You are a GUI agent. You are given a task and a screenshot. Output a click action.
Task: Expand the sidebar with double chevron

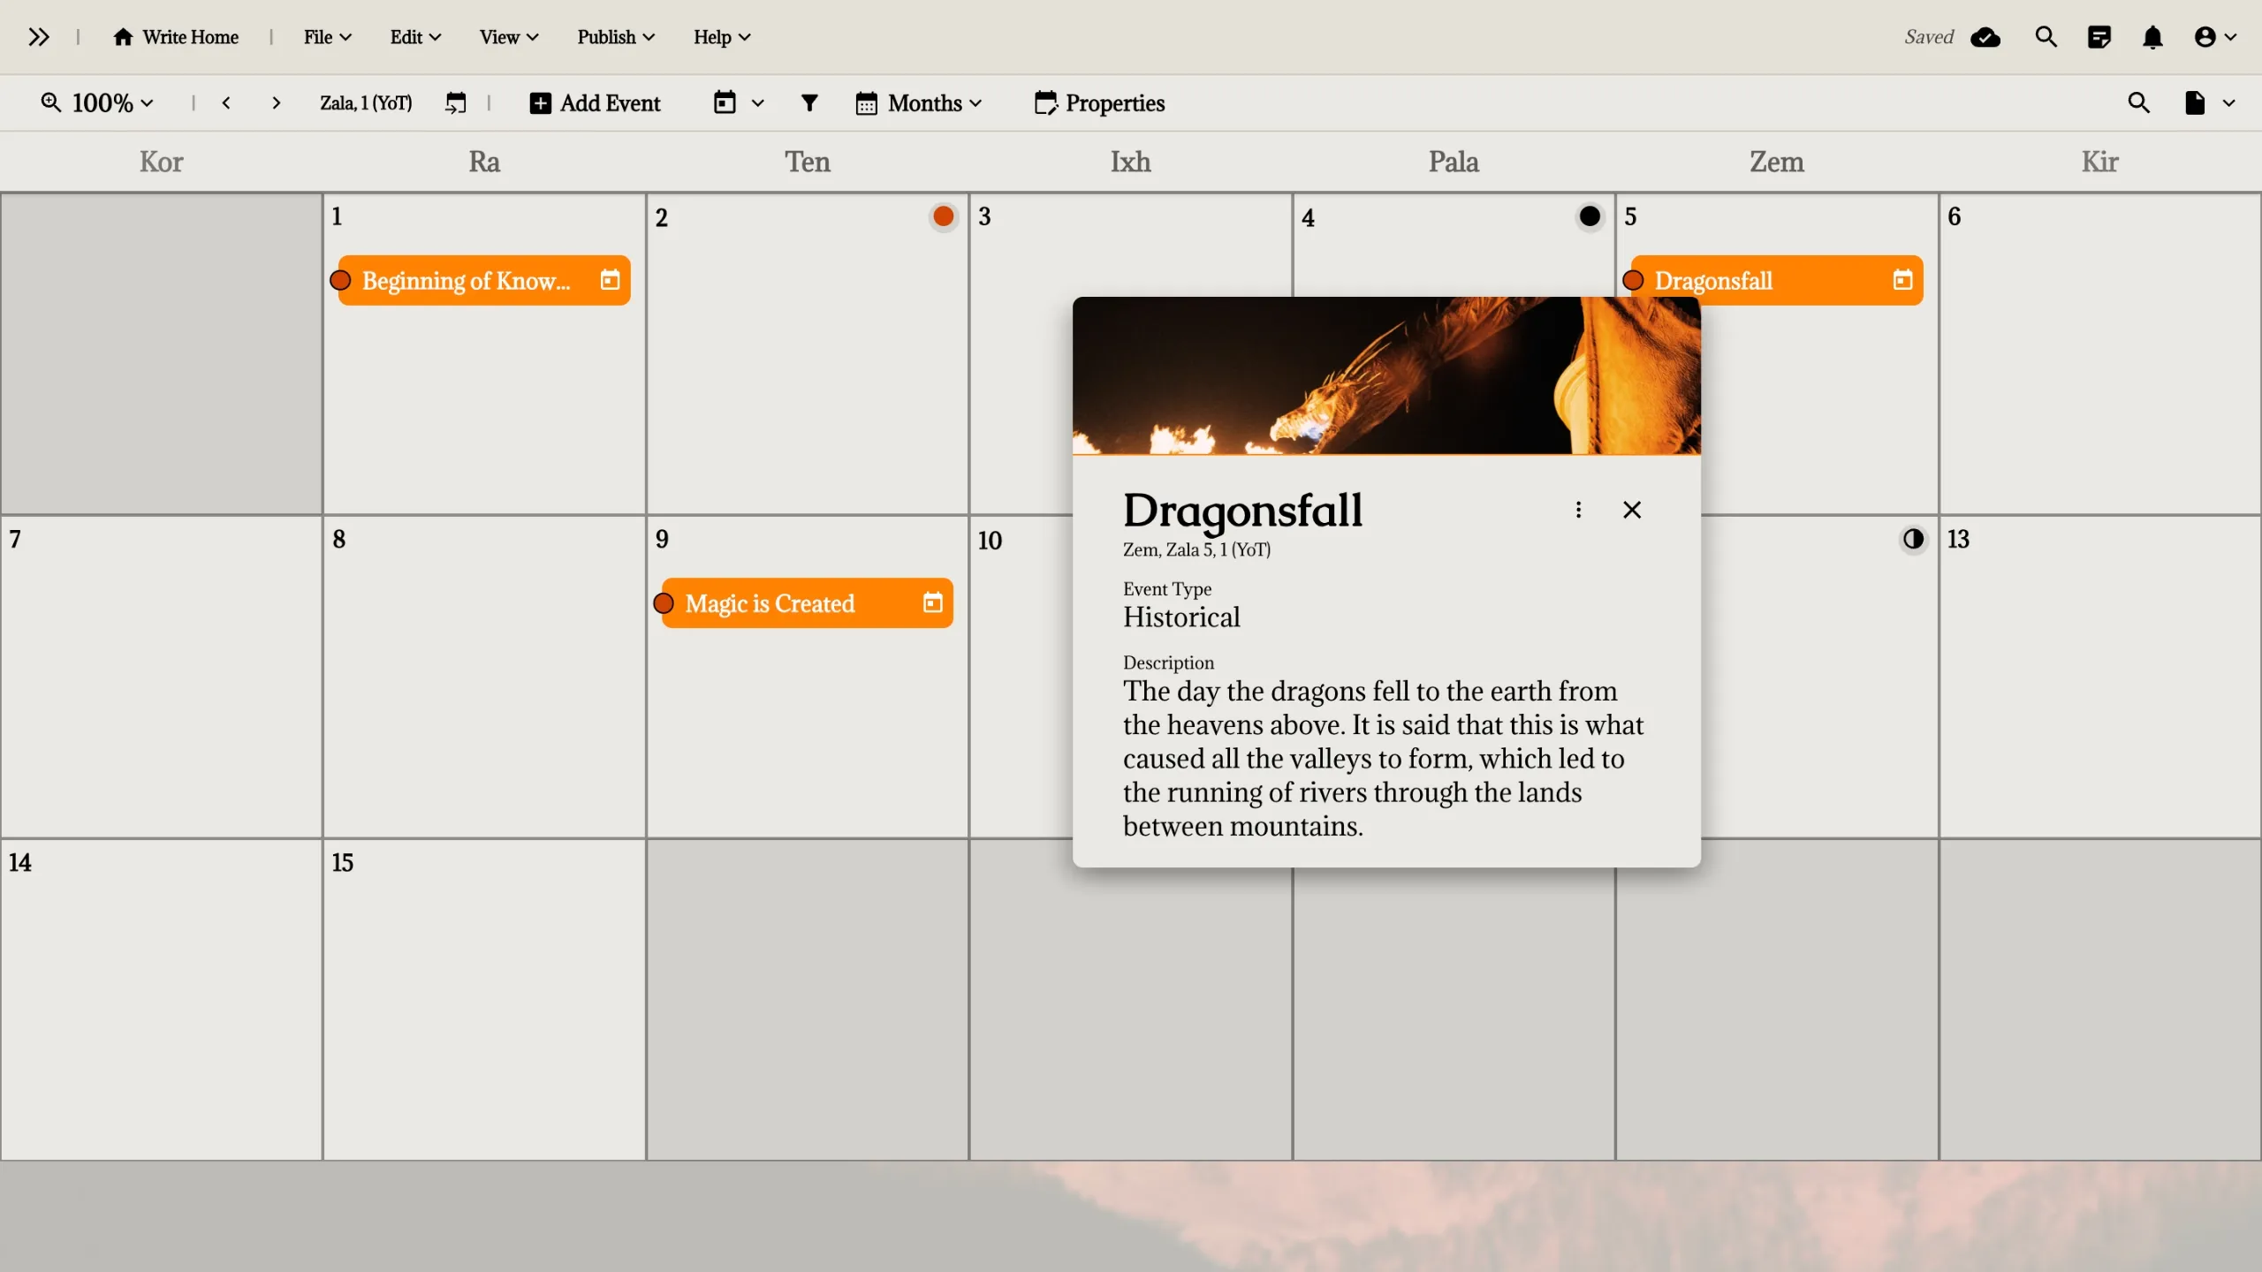tap(38, 37)
